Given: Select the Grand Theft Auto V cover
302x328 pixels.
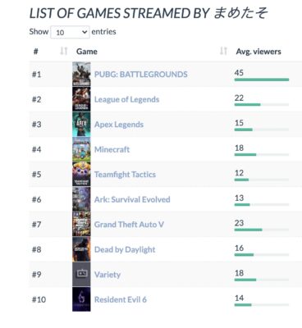Looking at the screenshot, I should pos(81,224).
